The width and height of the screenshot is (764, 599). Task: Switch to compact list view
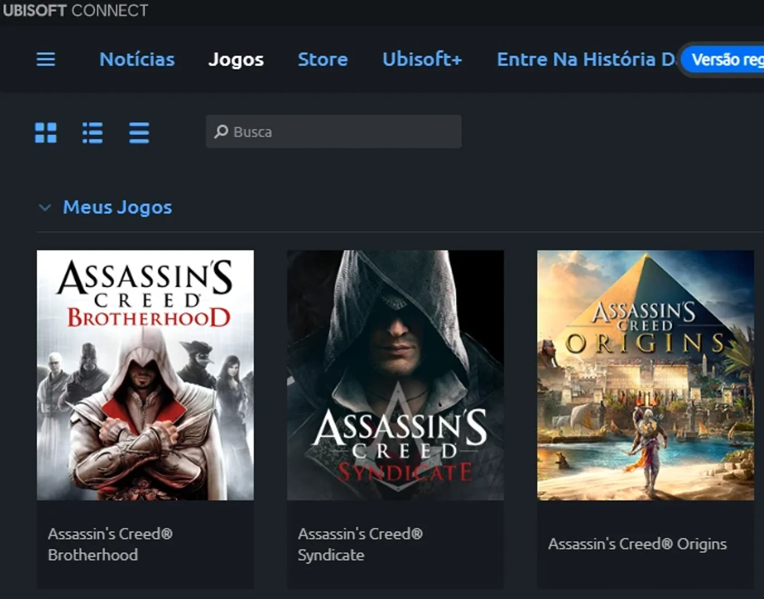click(139, 132)
